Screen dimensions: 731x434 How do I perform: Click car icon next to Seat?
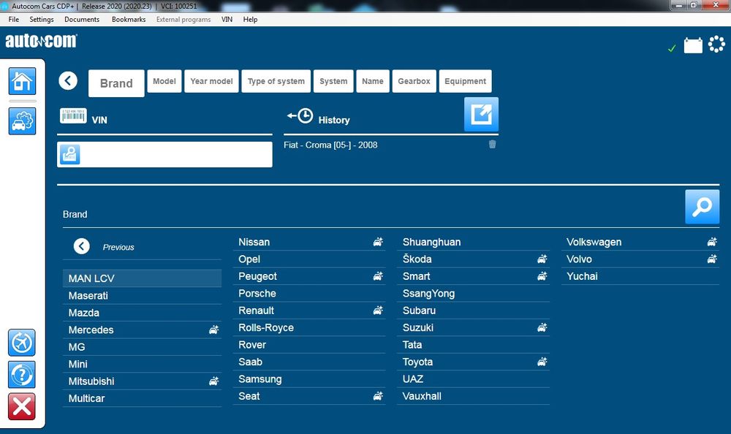[378, 396]
